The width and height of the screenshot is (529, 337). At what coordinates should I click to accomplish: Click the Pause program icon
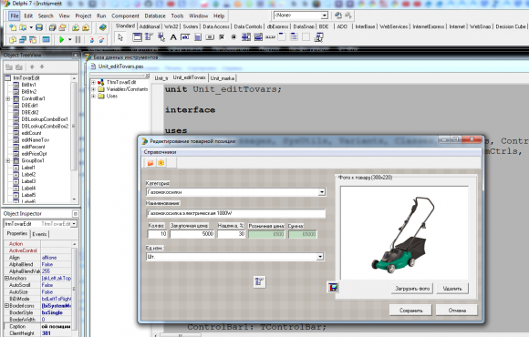[78, 40]
